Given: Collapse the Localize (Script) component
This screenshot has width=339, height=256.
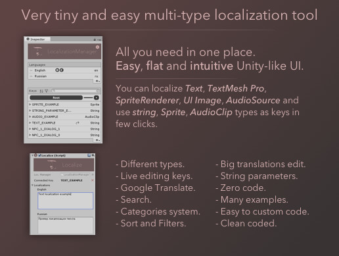Looking at the screenshot, I should click(x=32, y=155).
